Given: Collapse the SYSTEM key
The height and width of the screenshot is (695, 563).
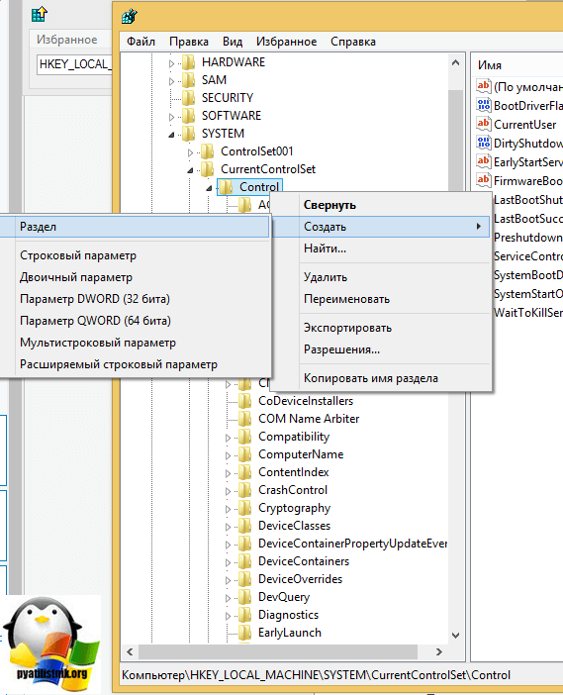Looking at the screenshot, I should [171, 135].
